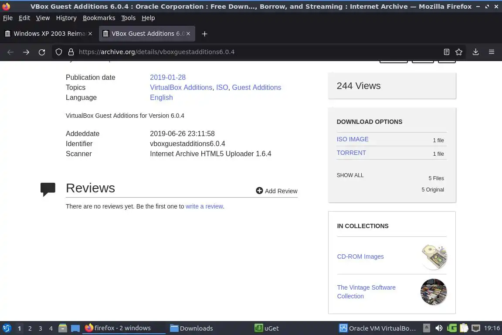The width and height of the screenshot is (502, 335).
Task: Click the Reviews speech bubble icon
Action: point(47,189)
